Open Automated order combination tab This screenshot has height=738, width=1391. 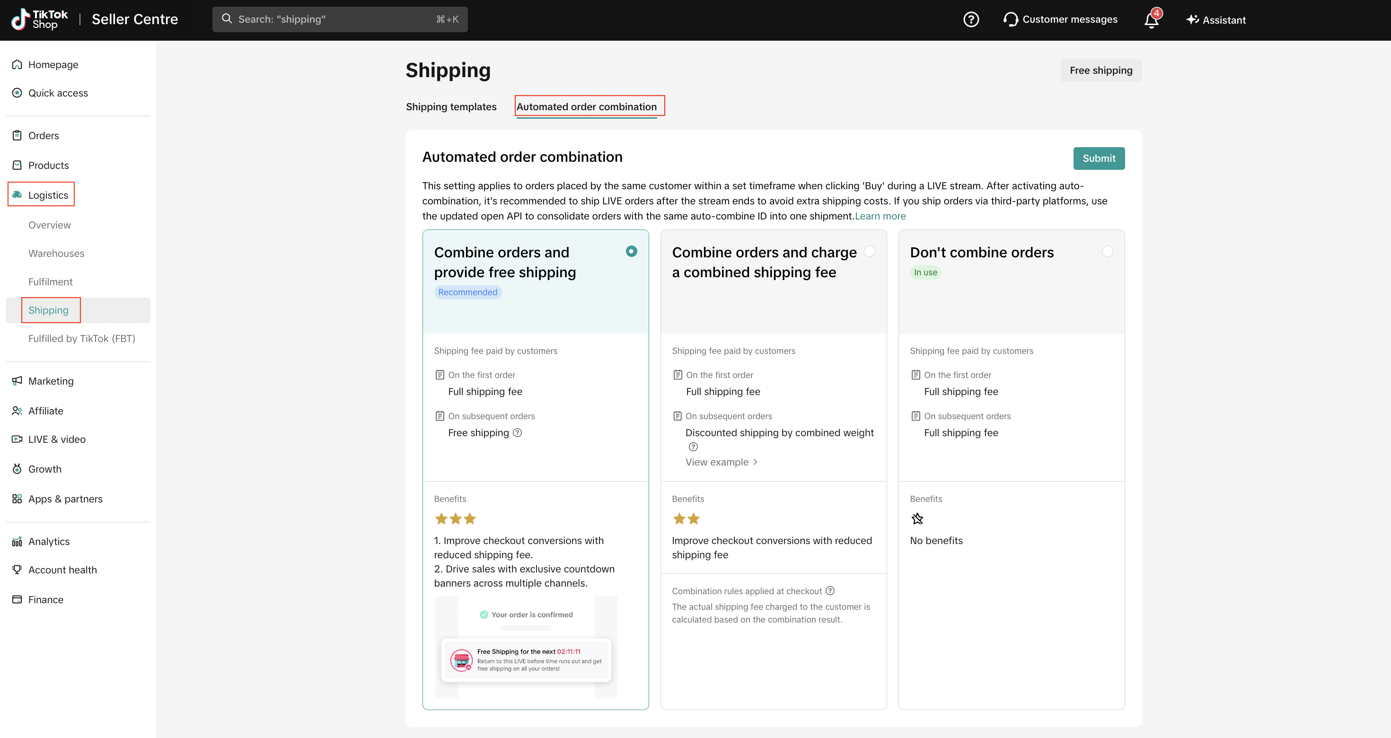(x=586, y=107)
